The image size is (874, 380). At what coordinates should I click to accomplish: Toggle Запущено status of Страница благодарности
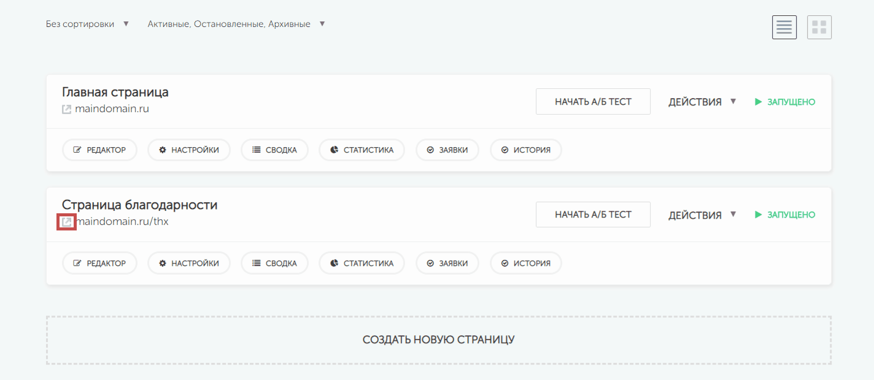tap(785, 215)
